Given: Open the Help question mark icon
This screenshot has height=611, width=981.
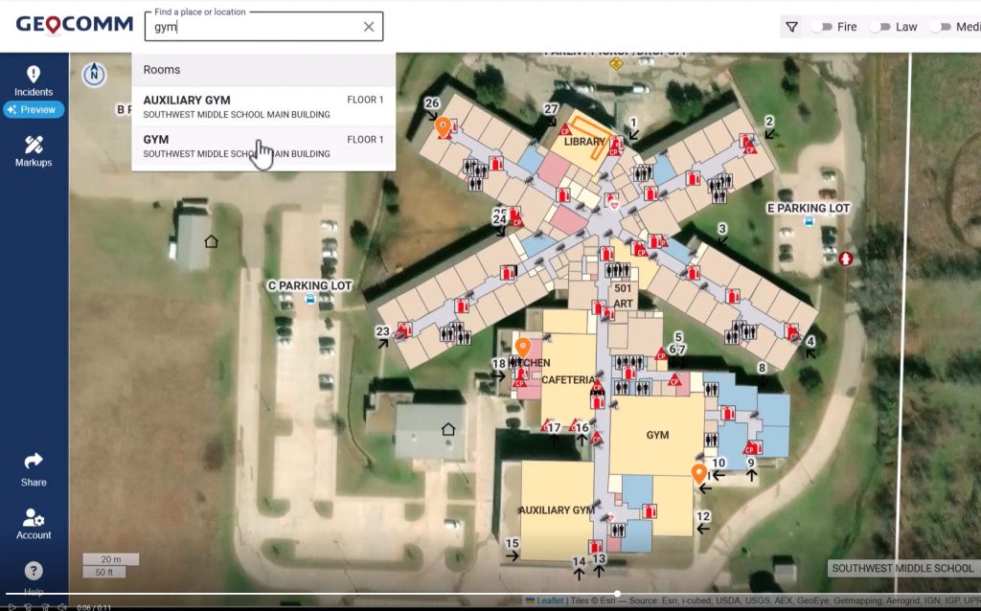Looking at the screenshot, I should (x=34, y=571).
